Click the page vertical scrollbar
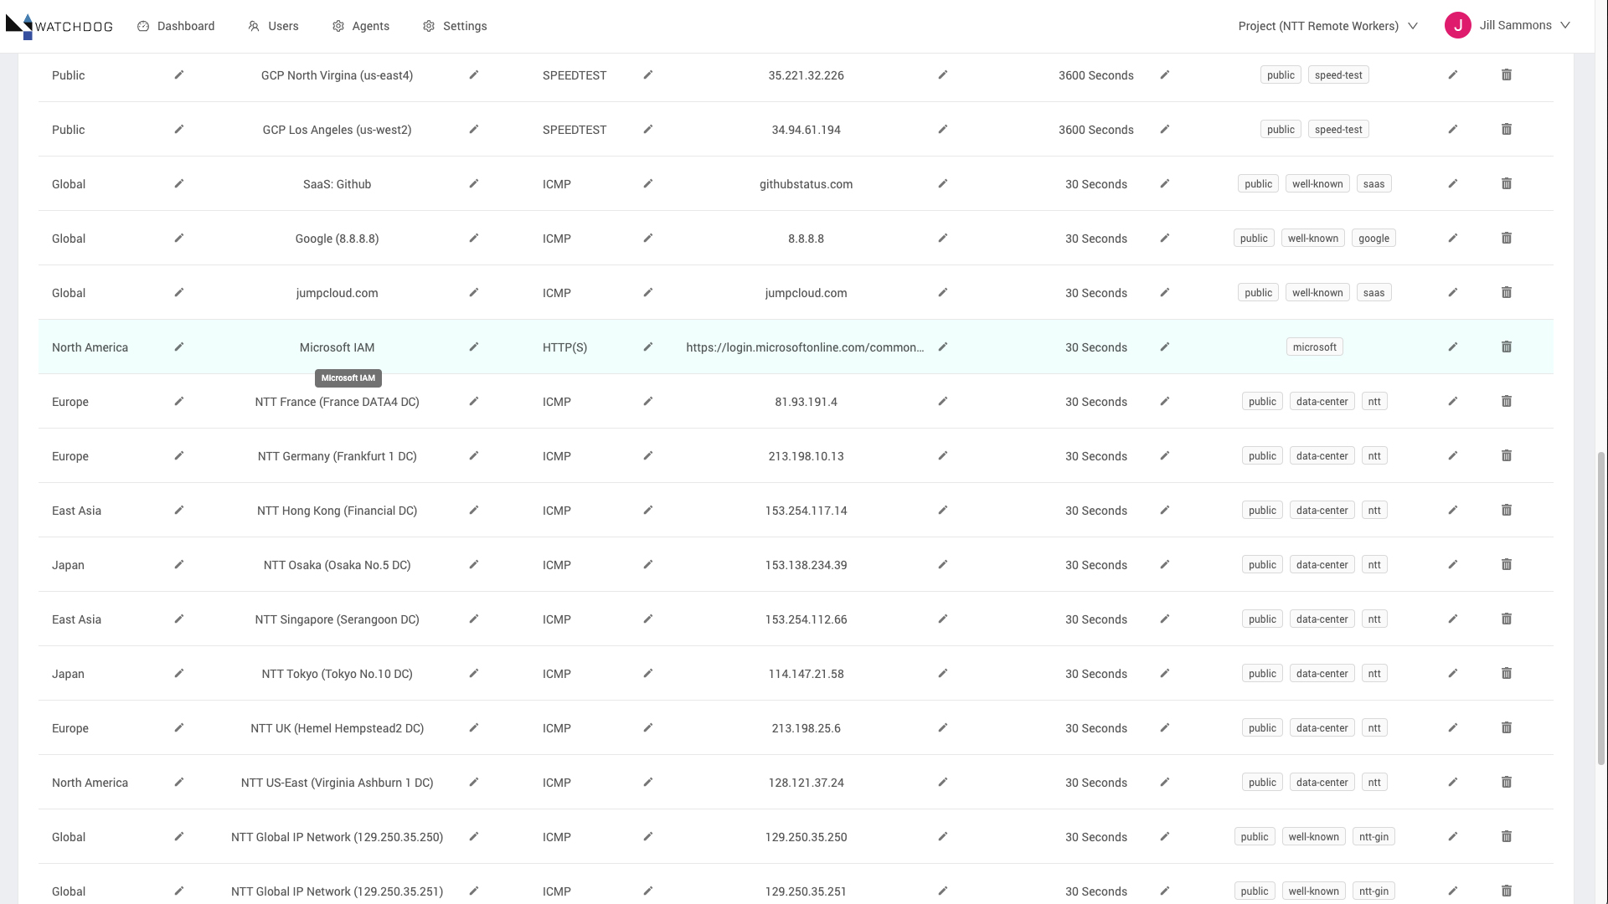 point(1602,607)
